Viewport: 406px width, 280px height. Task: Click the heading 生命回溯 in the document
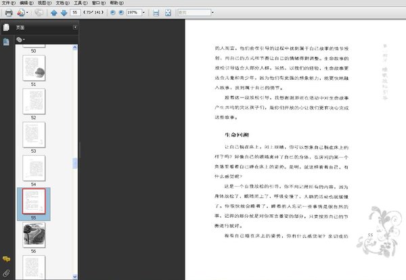pyautogui.click(x=237, y=135)
